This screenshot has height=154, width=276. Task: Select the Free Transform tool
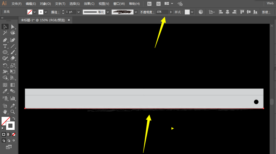[x=13, y=71]
